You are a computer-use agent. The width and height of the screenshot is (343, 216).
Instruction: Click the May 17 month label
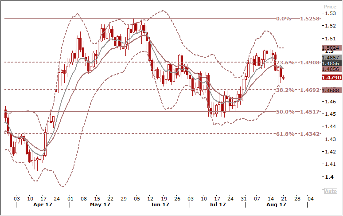[x=100, y=204]
